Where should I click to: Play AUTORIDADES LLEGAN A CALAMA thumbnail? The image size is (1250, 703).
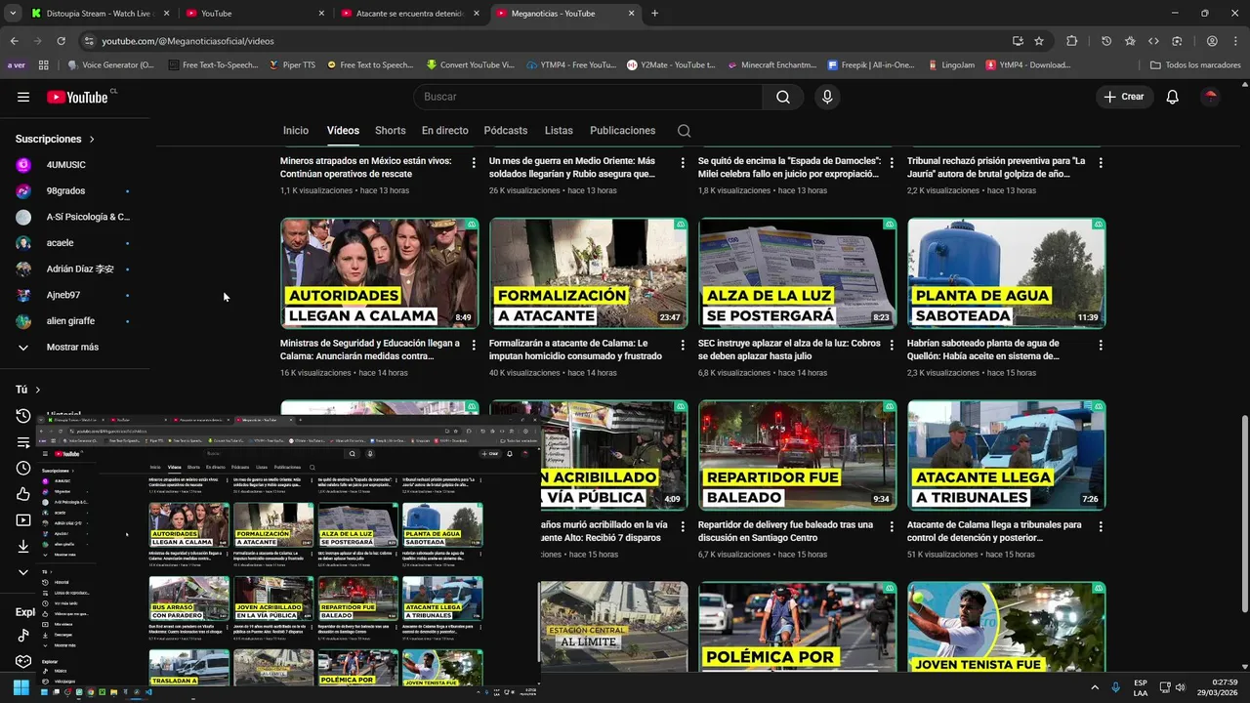coord(379,273)
